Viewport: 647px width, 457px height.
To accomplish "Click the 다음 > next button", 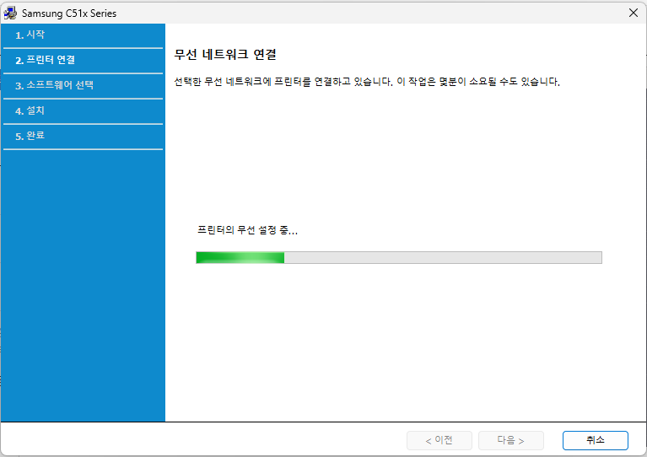I will pos(511,440).
